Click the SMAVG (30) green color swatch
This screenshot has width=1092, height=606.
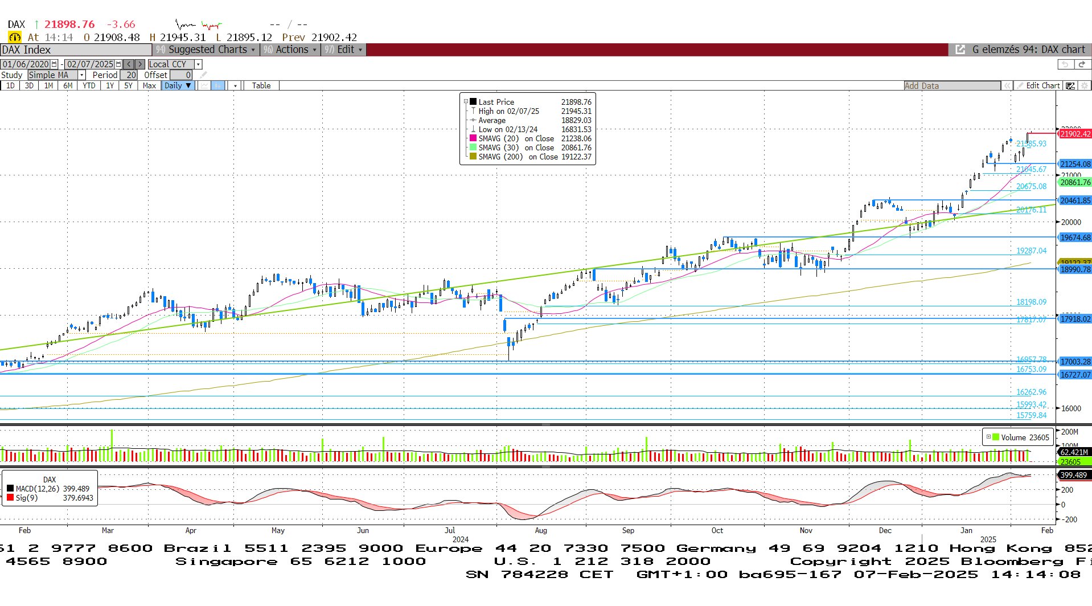coord(473,148)
